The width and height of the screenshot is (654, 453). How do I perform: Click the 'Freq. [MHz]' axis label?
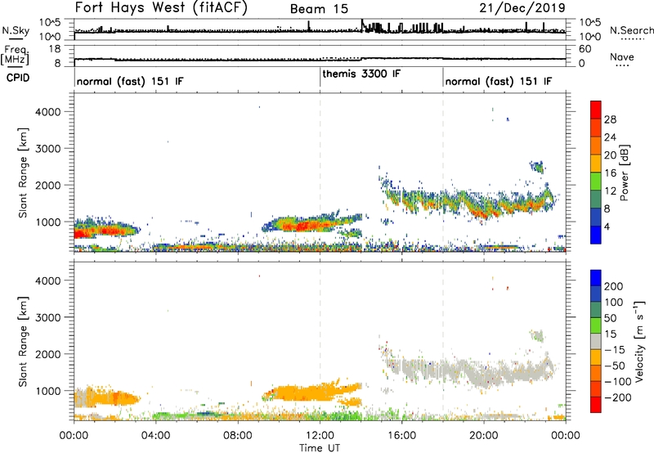[x=16, y=55]
